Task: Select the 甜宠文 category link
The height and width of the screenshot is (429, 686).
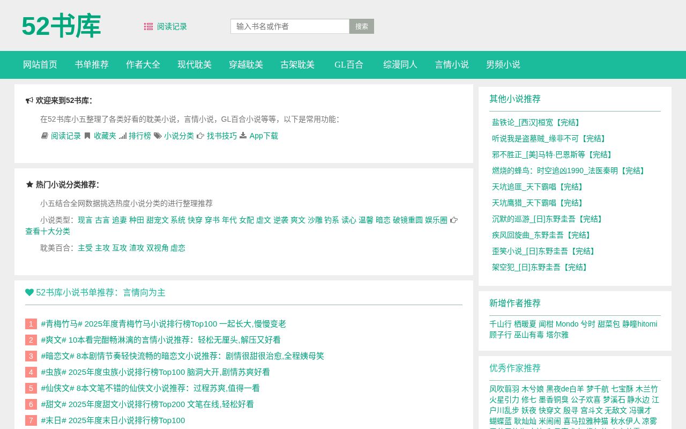Action: pos(158,220)
